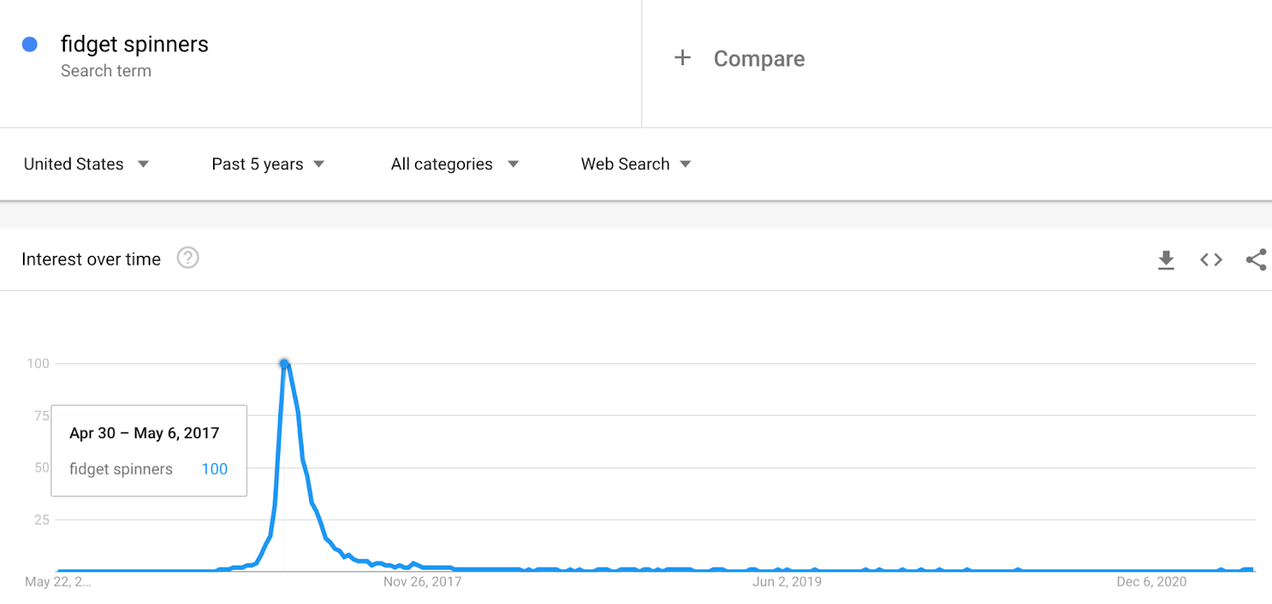Click the Nov 26, 2017 axis label

coord(422,582)
